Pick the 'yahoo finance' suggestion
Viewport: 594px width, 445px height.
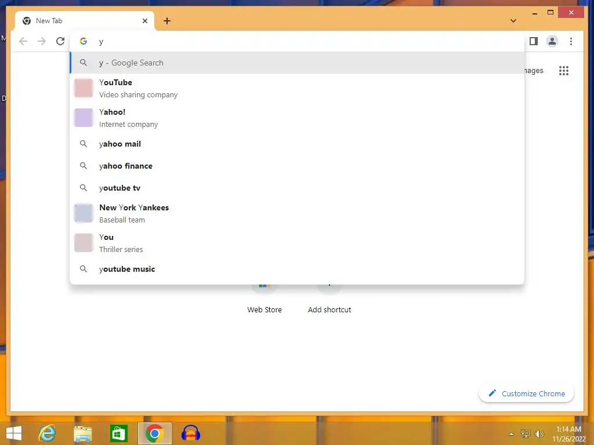tap(297, 166)
